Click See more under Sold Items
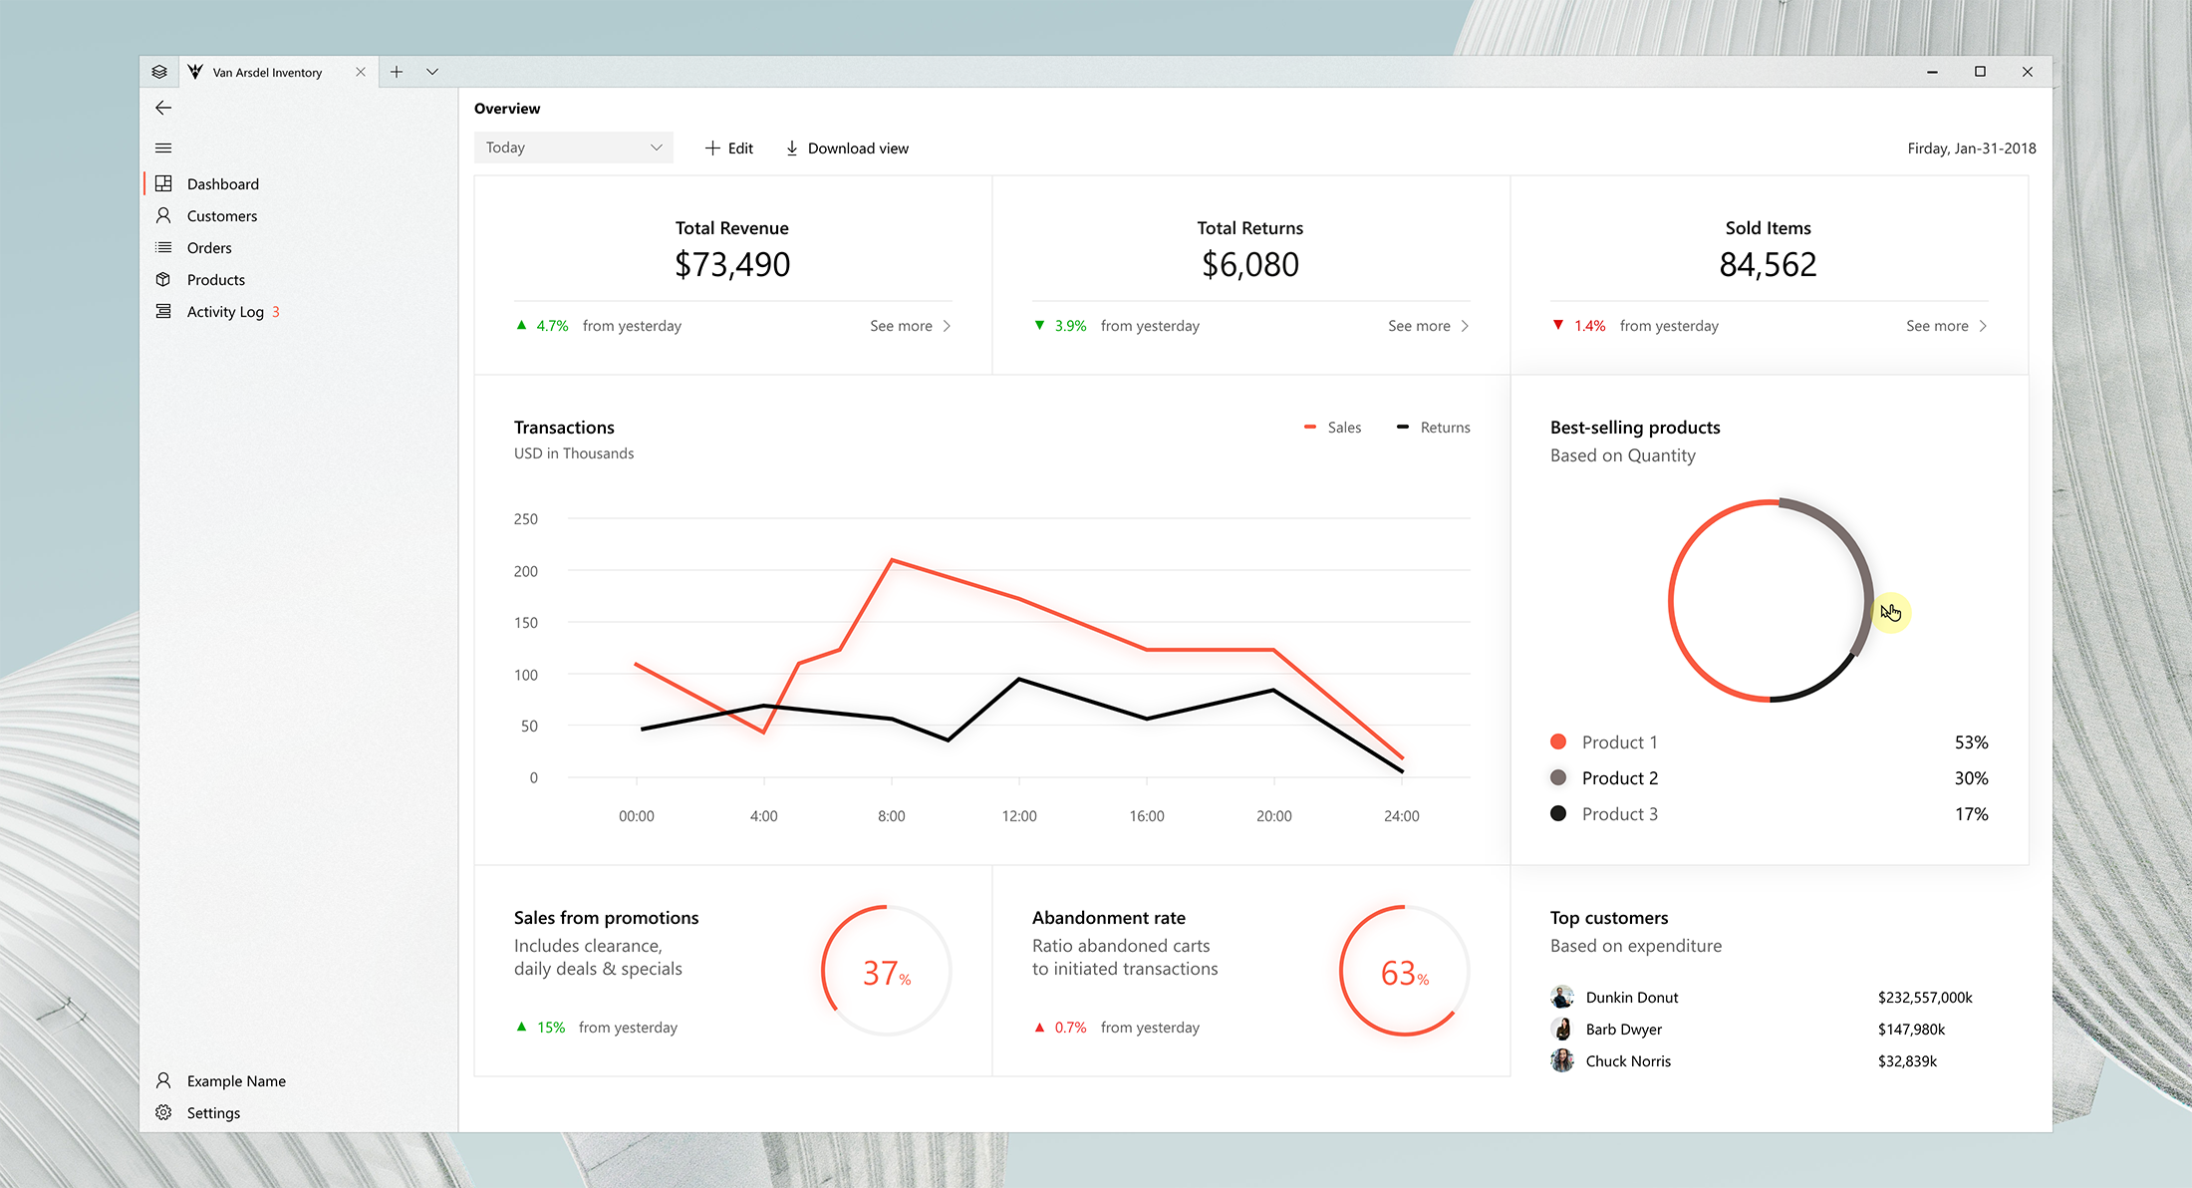This screenshot has height=1188, width=2192. click(x=1937, y=326)
